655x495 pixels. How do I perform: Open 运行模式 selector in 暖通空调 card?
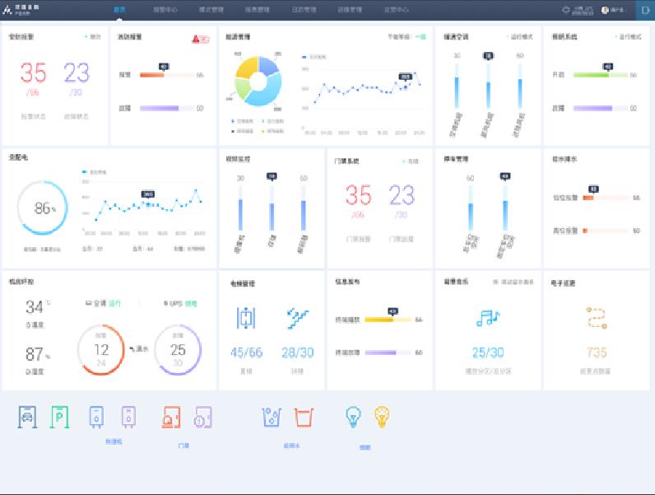tap(519, 37)
